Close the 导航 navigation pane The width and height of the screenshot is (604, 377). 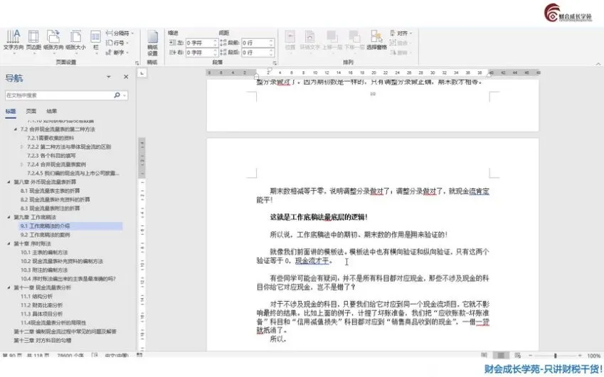(x=126, y=77)
